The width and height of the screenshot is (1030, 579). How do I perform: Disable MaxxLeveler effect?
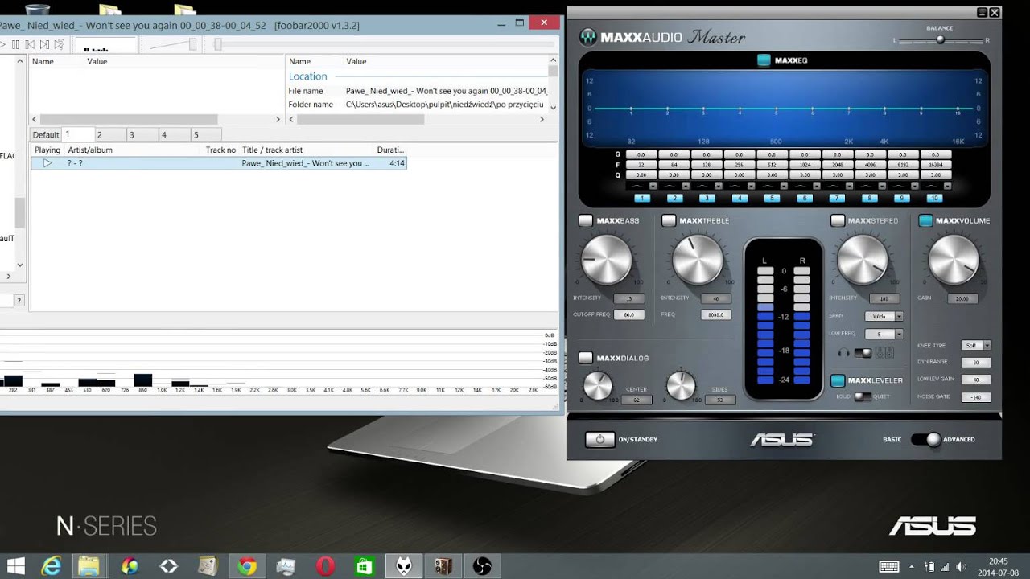coord(838,380)
